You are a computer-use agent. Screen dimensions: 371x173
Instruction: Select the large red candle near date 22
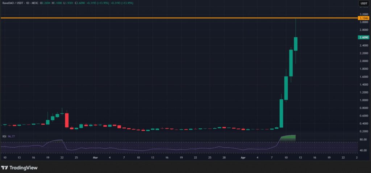67,120
